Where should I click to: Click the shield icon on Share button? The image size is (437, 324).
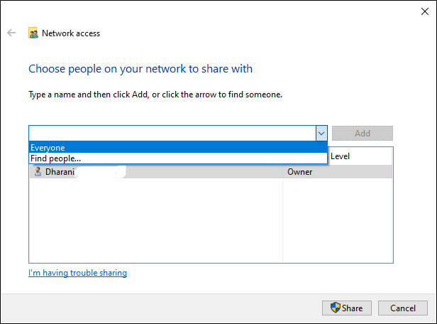pos(335,308)
